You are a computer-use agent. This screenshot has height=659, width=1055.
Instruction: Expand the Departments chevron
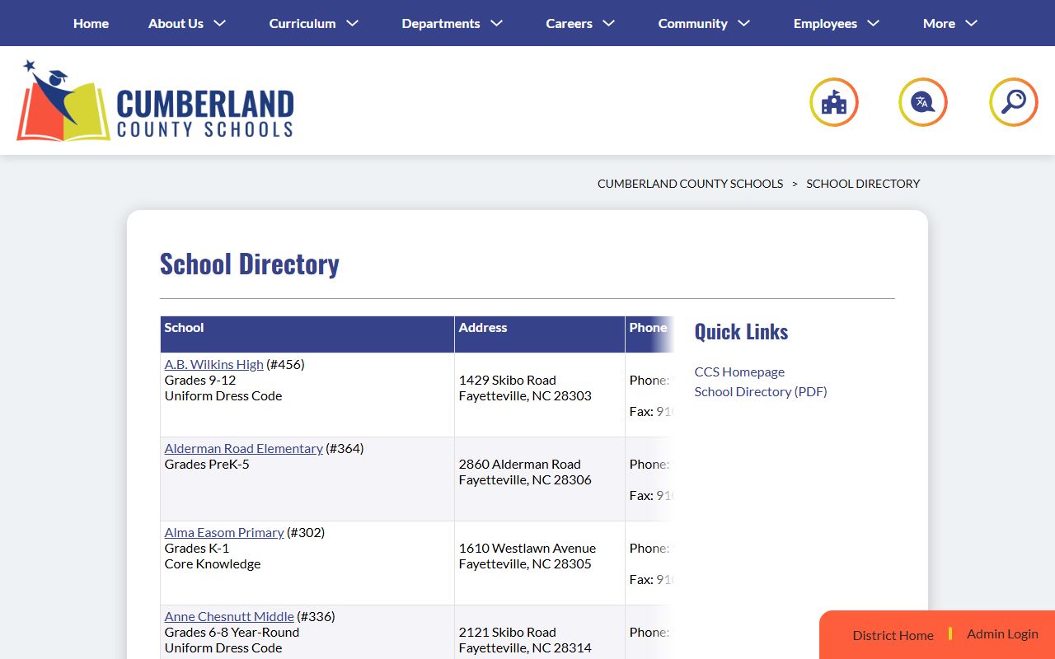tap(497, 23)
